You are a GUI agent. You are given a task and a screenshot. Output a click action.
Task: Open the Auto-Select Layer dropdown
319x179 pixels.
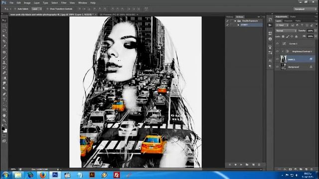[x=36, y=9]
